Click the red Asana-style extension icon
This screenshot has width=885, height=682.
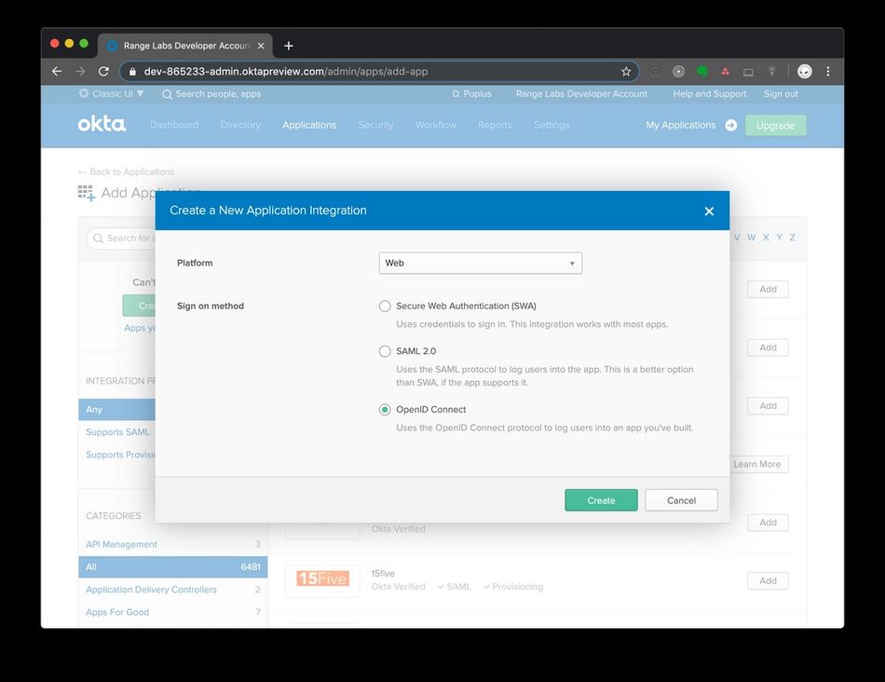coord(726,71)
